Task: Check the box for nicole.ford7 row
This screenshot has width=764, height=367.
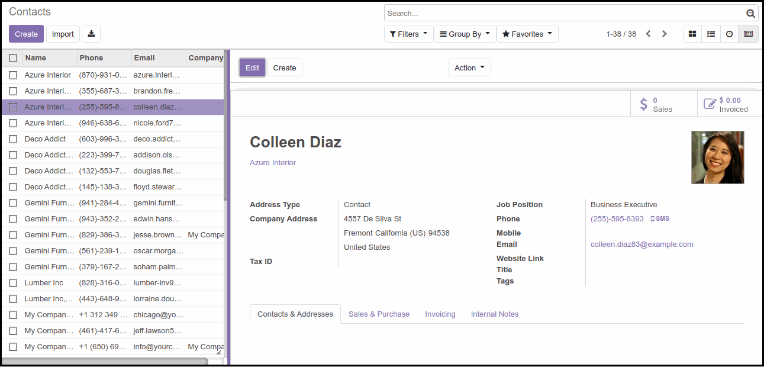Action: pos(13,123)
